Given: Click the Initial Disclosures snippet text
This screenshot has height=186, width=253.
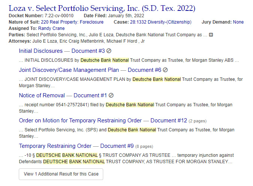Looking at the screenshot, I should (x=129, y=60).
